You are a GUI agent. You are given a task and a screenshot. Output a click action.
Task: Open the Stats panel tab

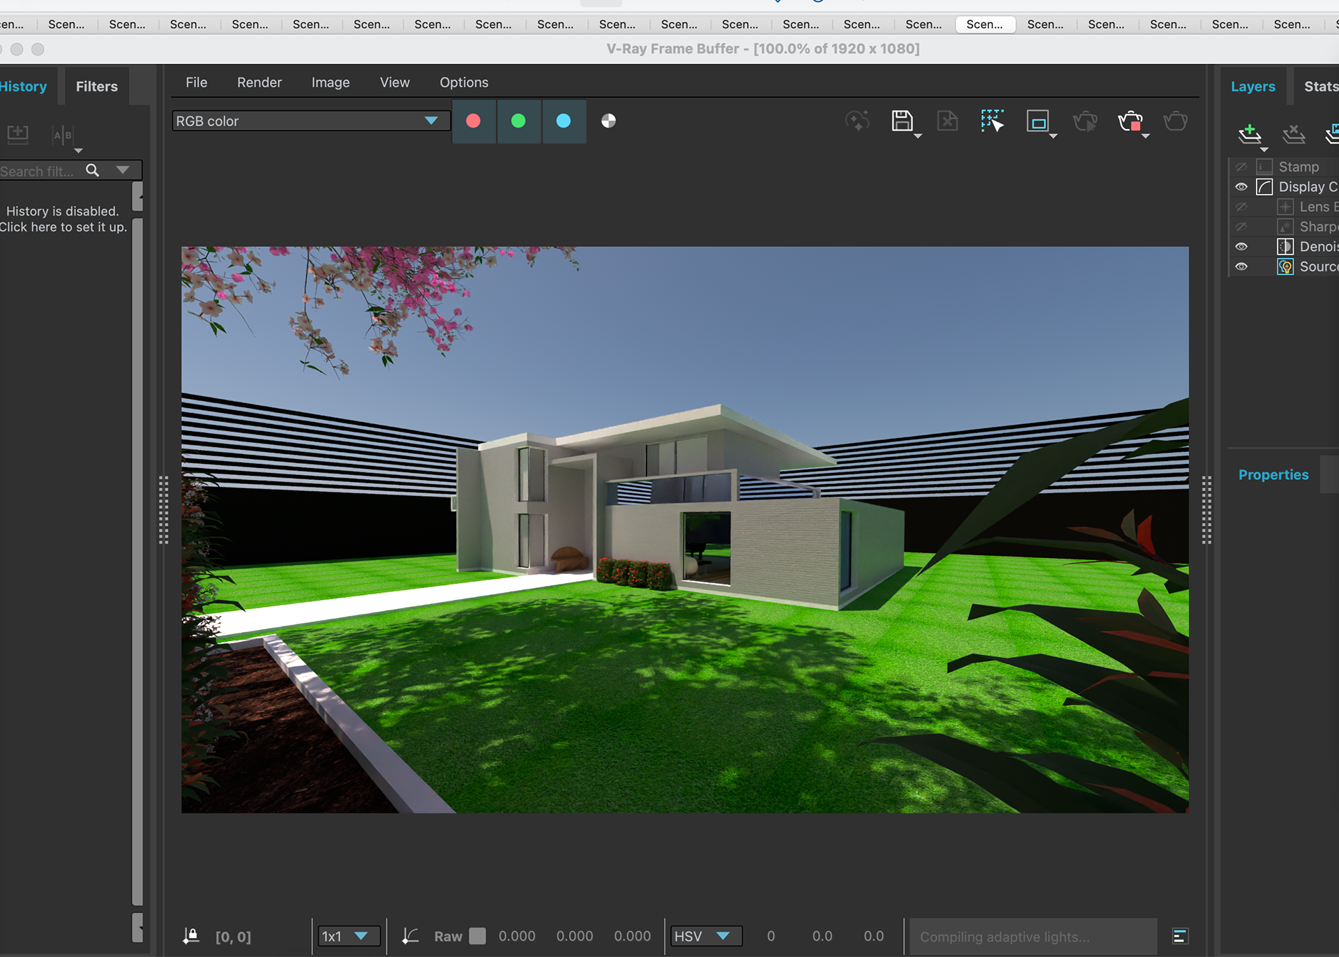[1319, 86]
